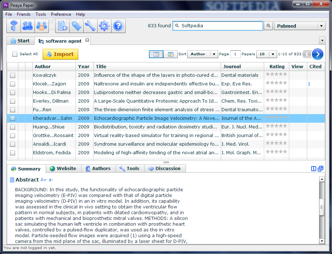The image size is (332, 254).
Task: Check the Grottke...Rossaint row checkbox
Action: [x=13, y=136]
